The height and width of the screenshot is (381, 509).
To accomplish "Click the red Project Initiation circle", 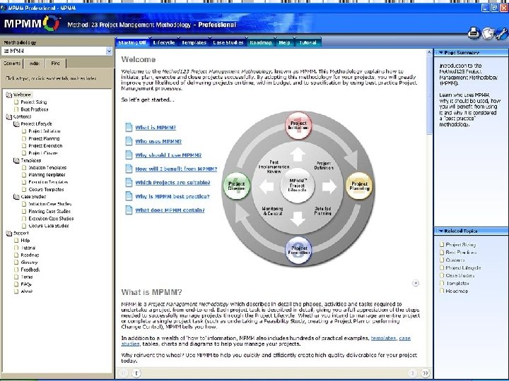I will tap(298, 126).
